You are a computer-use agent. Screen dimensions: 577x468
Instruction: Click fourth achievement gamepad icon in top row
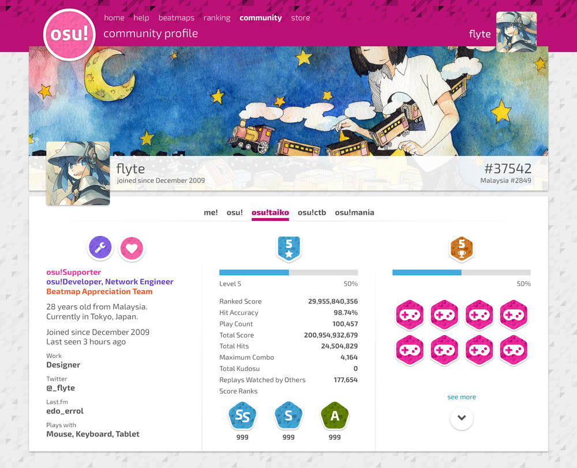[x=514, y=315]
